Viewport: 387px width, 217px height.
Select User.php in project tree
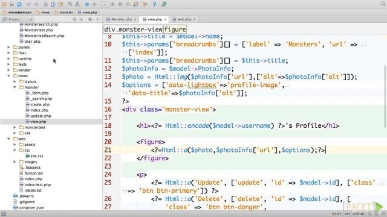click(30, 42)
